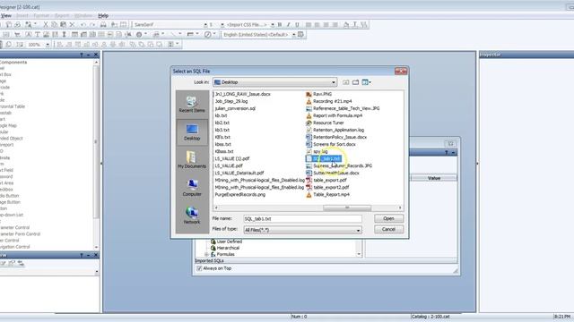The image size is (574, 322).
Task: Click icon right of language dropdown
Action: 301,34
